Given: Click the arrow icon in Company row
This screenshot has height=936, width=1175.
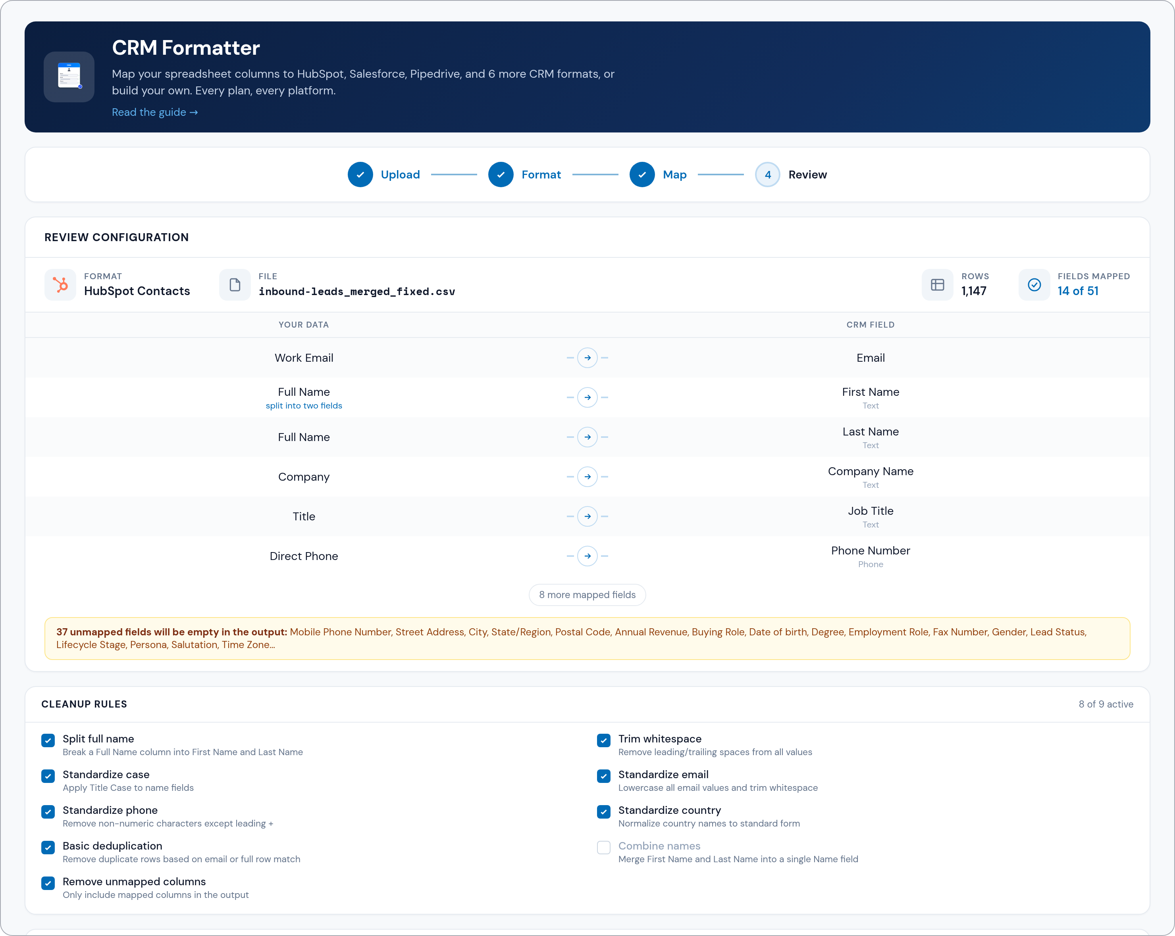Looking at the screenshot, I should point(587,477).
